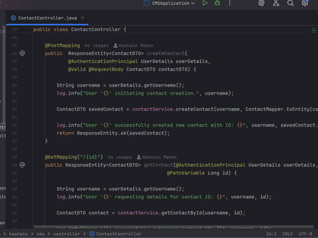Select 'ContactController' breadcrumb in navigation bar
This screenshot has width=318, height=238.
tap(115, 234)
